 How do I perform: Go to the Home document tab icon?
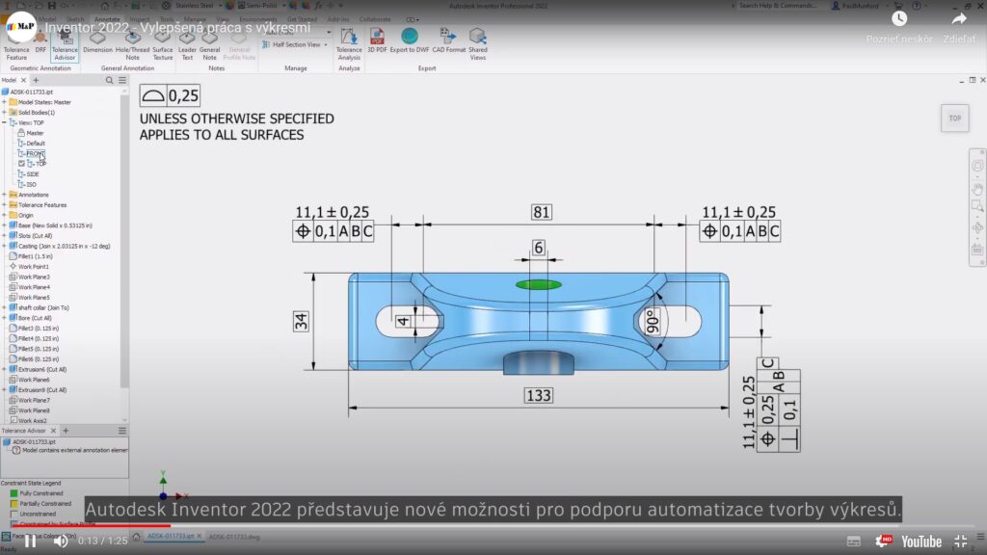pyautogui.click(x=136, y=537)
